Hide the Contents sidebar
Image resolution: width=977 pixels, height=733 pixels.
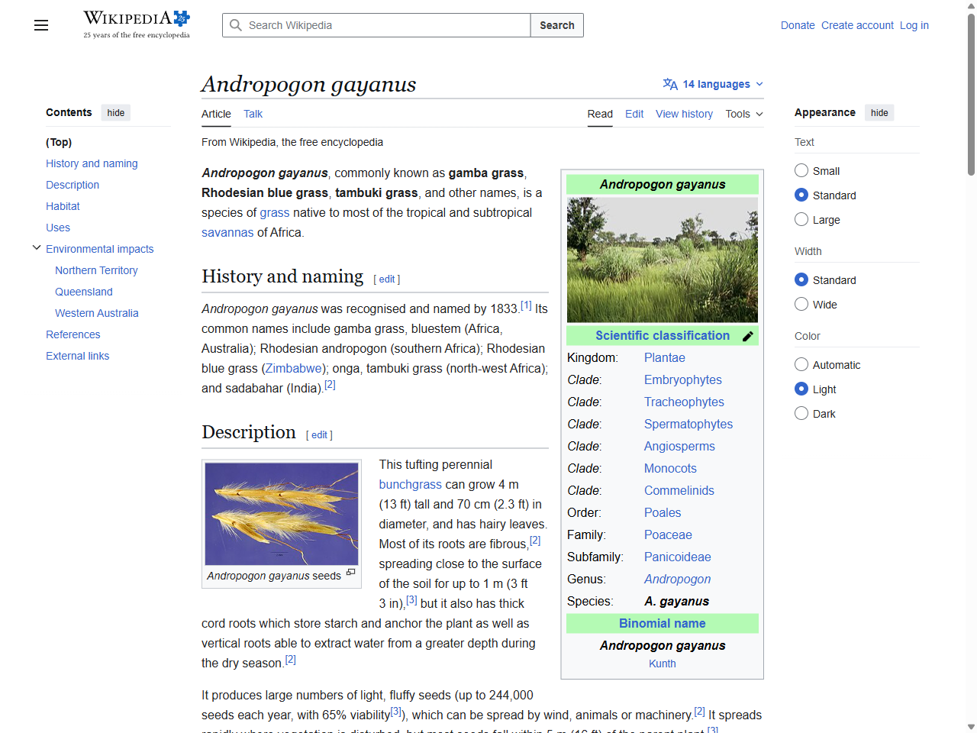click(x=116, y=112)
